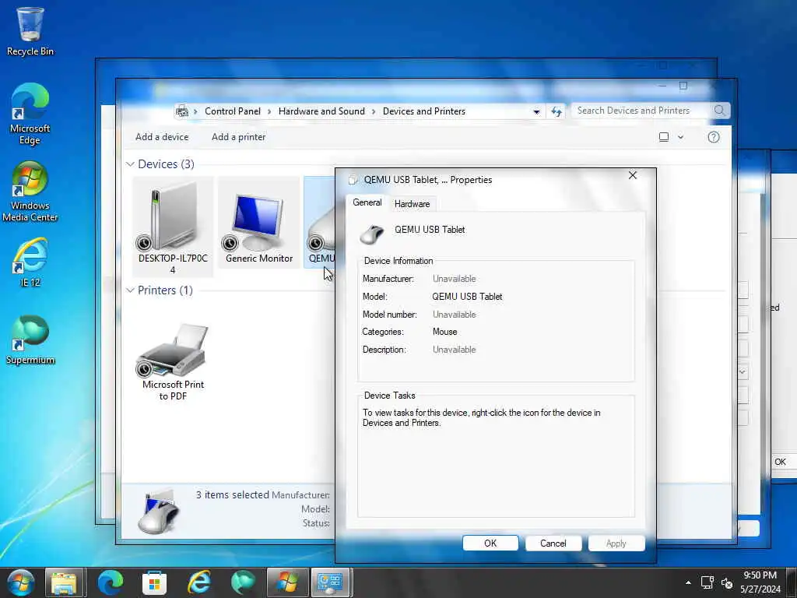Click the Windows Start orb
The height and width of the screenshot is (598, 797).
pyautogui.click(x=21, y=582)
